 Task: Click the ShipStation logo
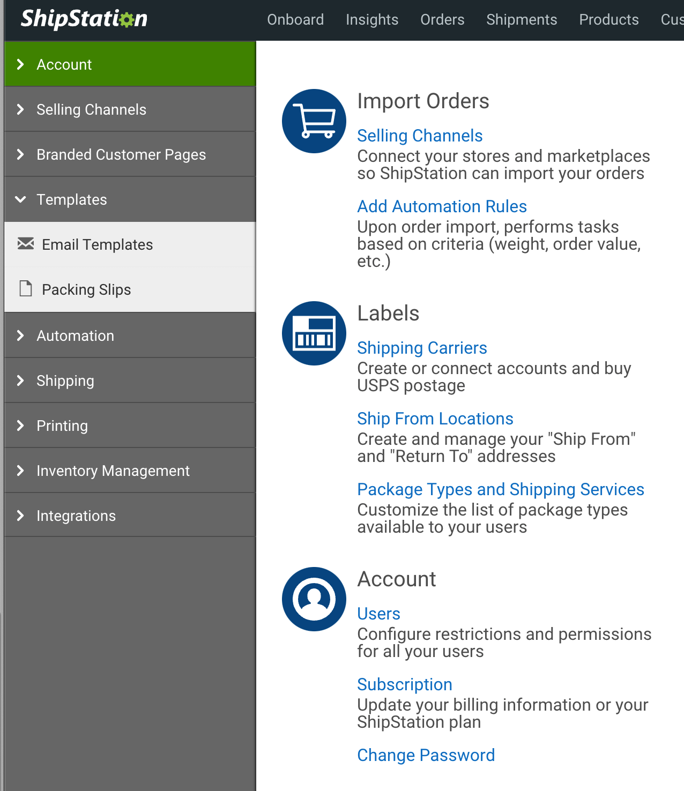84,19
